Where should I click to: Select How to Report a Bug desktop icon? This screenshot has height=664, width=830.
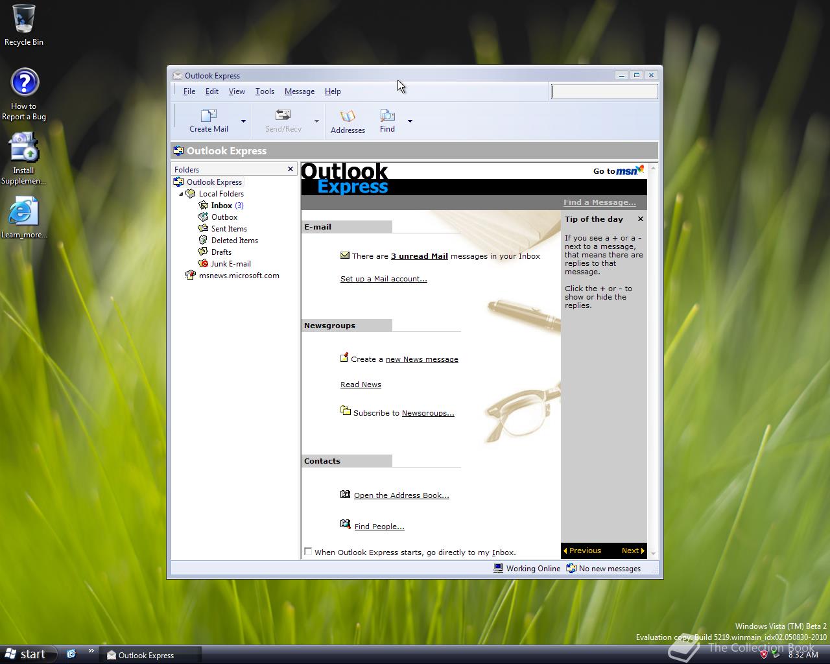coord(24,95)
